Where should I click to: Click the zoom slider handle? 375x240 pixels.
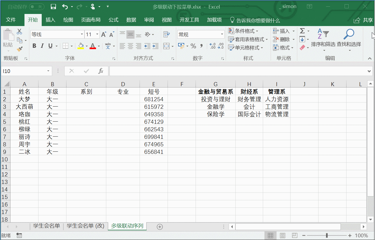pos(327,235)
